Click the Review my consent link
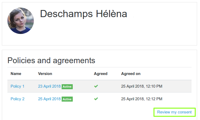Image resolution: width=200 pixels, height=120 pixels. (174, 112)
